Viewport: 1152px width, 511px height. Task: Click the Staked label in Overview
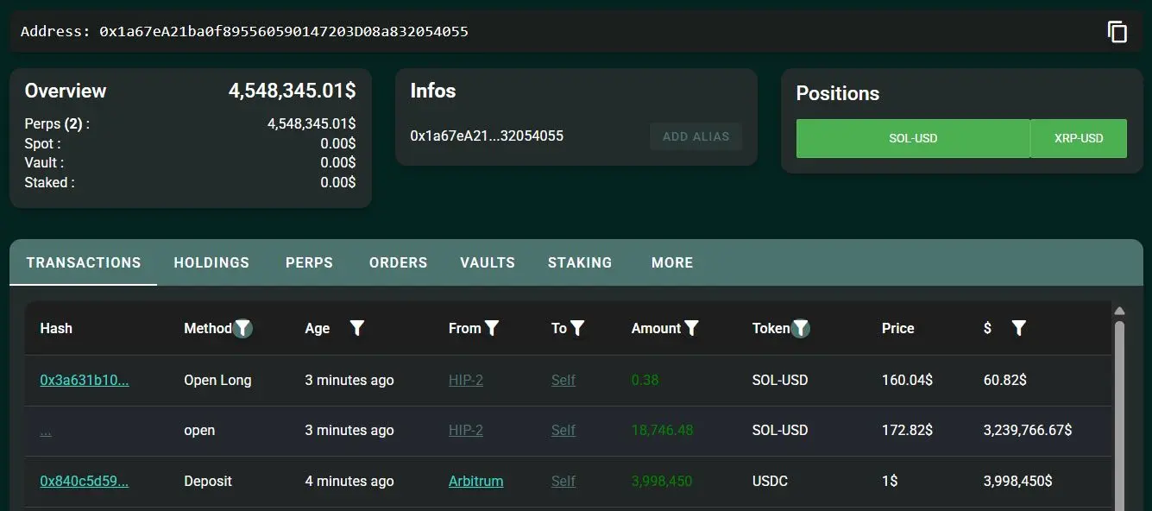49,182
